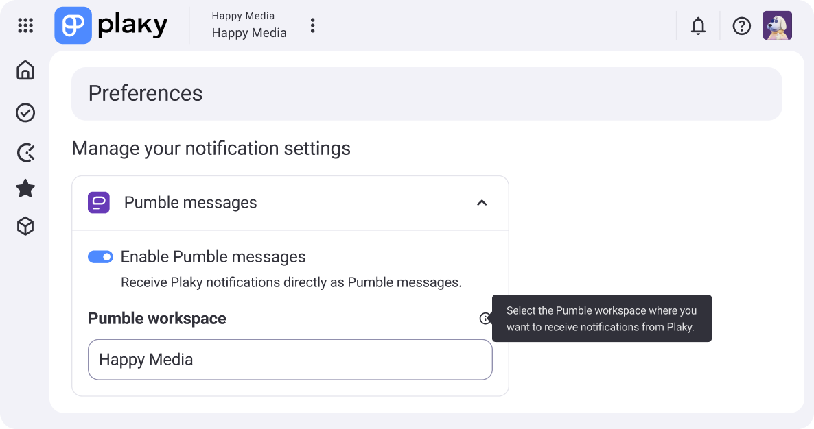Go to Home in the sidebar

tap(25, 70)
